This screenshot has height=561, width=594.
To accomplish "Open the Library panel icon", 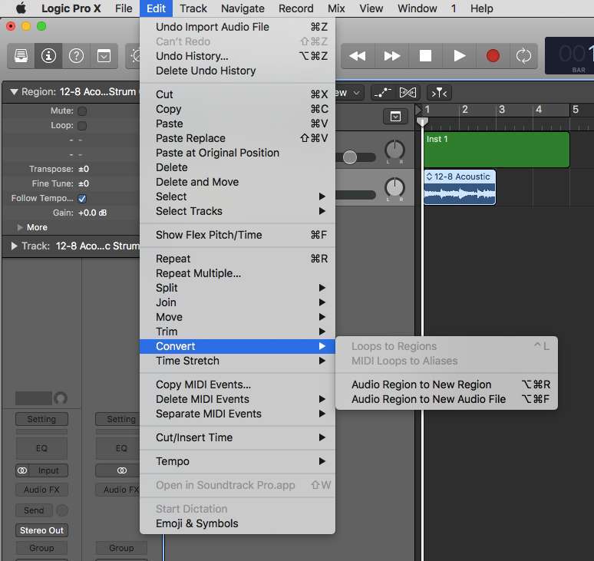I will [21, 56].
